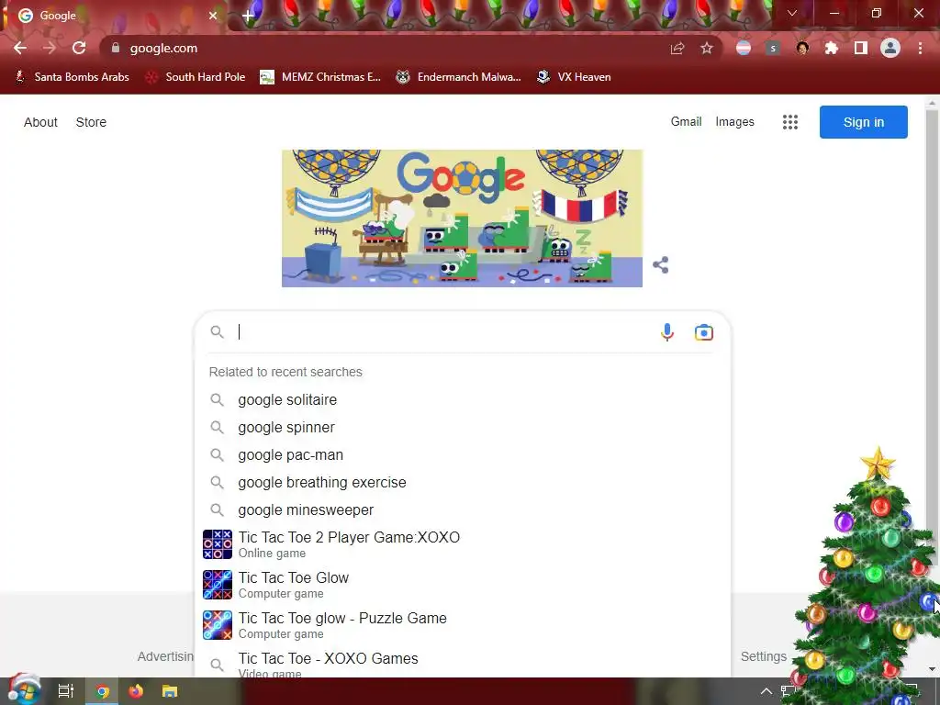
Task: Open the Settings footer link
Action: (x=763, y=656)
